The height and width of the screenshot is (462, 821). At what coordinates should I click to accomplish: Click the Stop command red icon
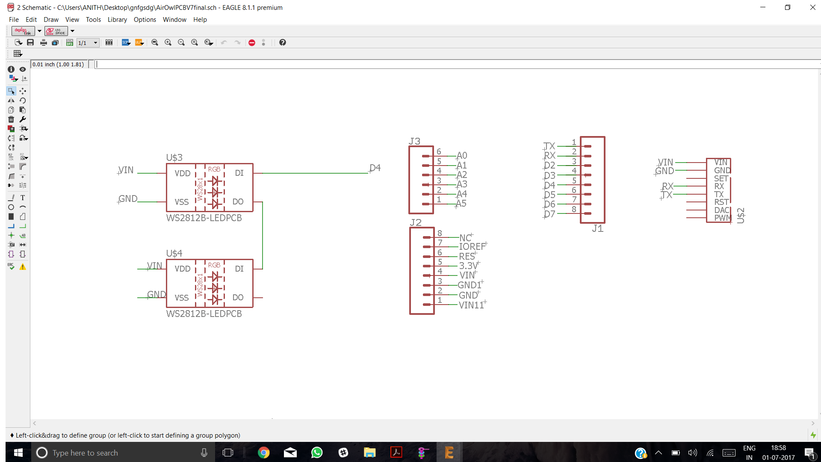point(252,42)
